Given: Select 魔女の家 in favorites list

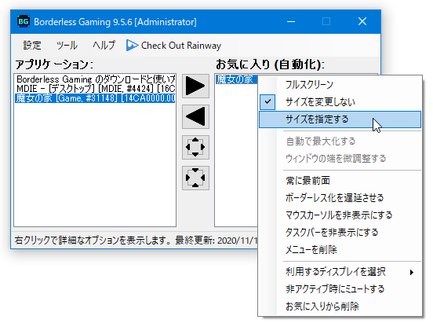Looking at the screenshot, I should [x=236, y=79].
